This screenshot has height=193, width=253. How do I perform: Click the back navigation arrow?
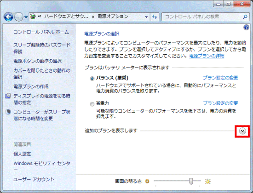point(8,17)
